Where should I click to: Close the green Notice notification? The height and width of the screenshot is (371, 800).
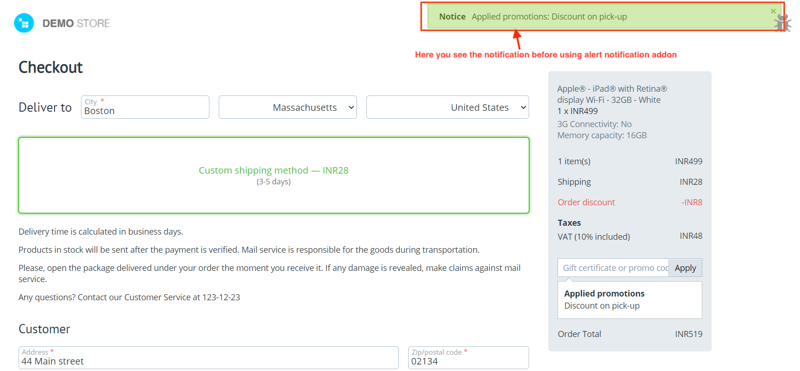pos(773,11)
